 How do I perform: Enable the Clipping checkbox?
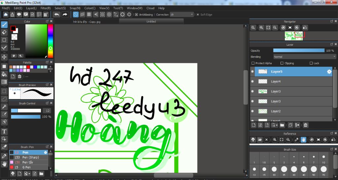282,63
